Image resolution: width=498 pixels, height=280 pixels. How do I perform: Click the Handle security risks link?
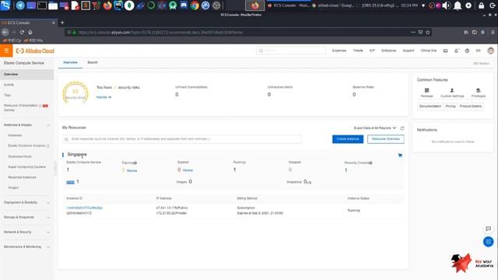(x=103, y=97)
